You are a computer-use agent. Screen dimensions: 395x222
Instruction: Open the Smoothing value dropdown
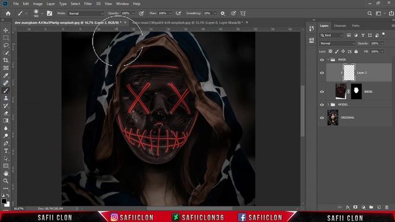pyautogui.click(x=215, y=14)
